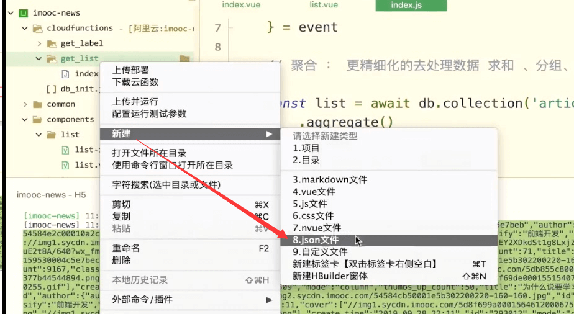The image size is (574, 314).
Task: Click the .aggregate() code text
Action: pyautogui.click(x=347, y=122)
